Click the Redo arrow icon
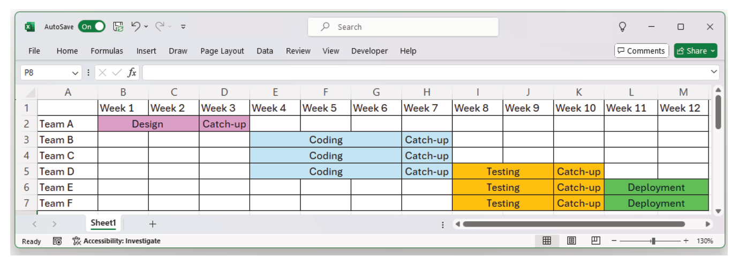The height and width of the screenshot is (264, 738). pyautogui.click(x=160, y=26)
